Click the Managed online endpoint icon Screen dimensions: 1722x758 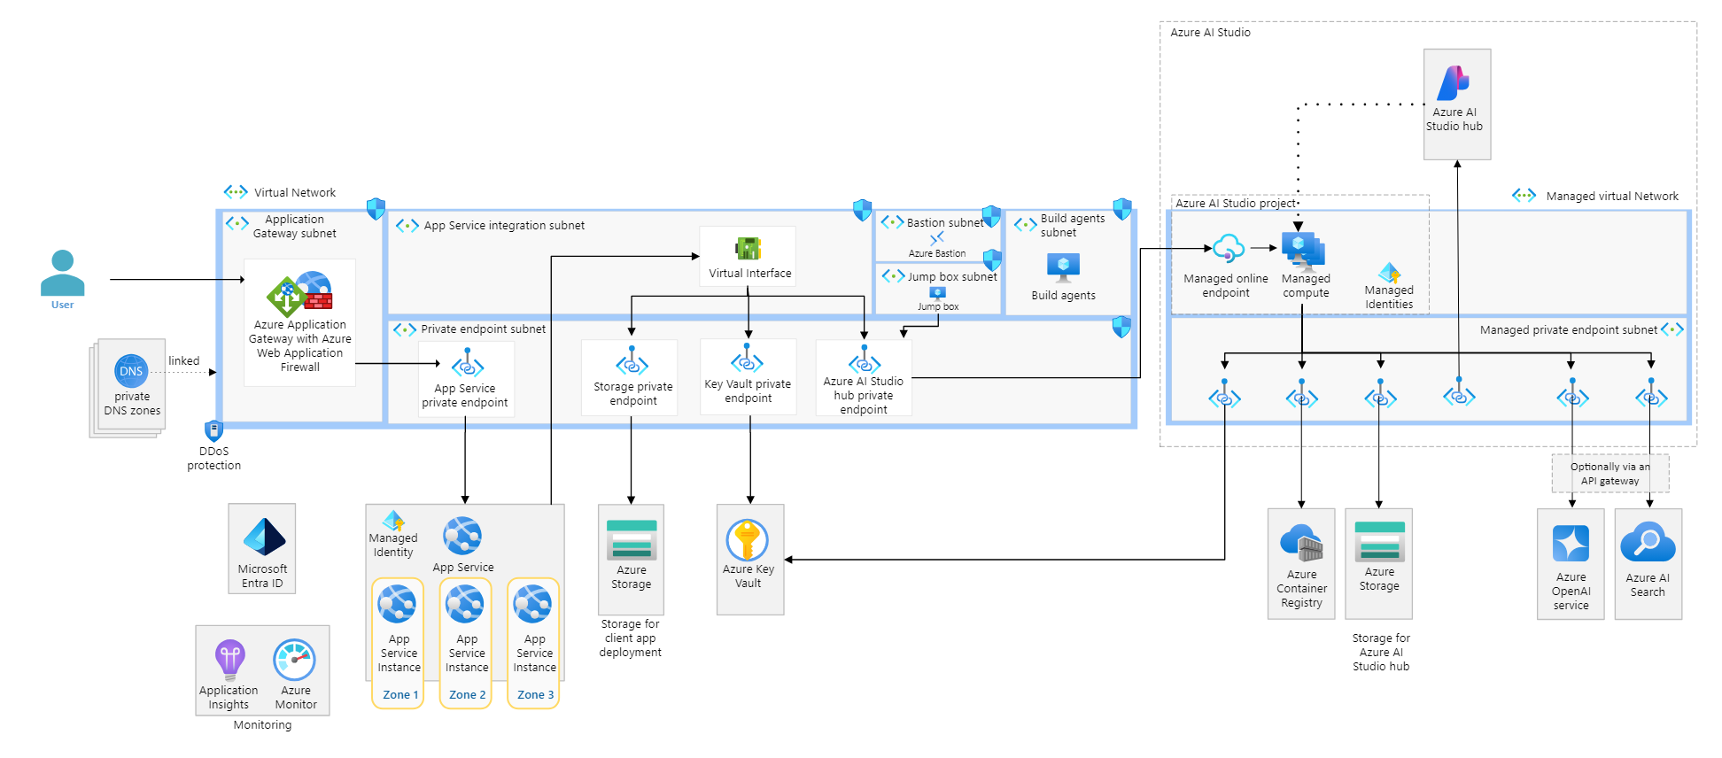[1228, 250]
